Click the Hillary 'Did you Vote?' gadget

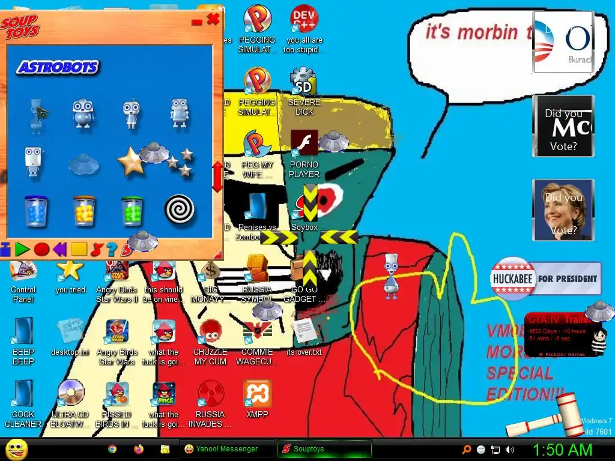(563, 210)
